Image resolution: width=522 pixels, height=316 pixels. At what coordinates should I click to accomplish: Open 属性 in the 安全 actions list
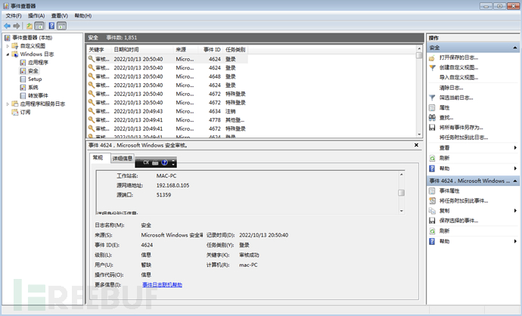[x=444, y=107]
